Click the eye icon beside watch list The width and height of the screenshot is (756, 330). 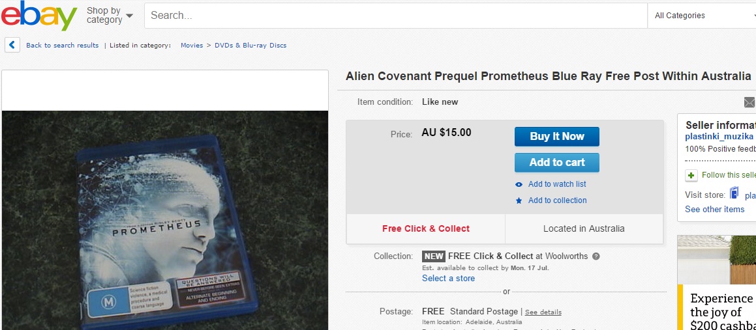[x=519, y=184]
